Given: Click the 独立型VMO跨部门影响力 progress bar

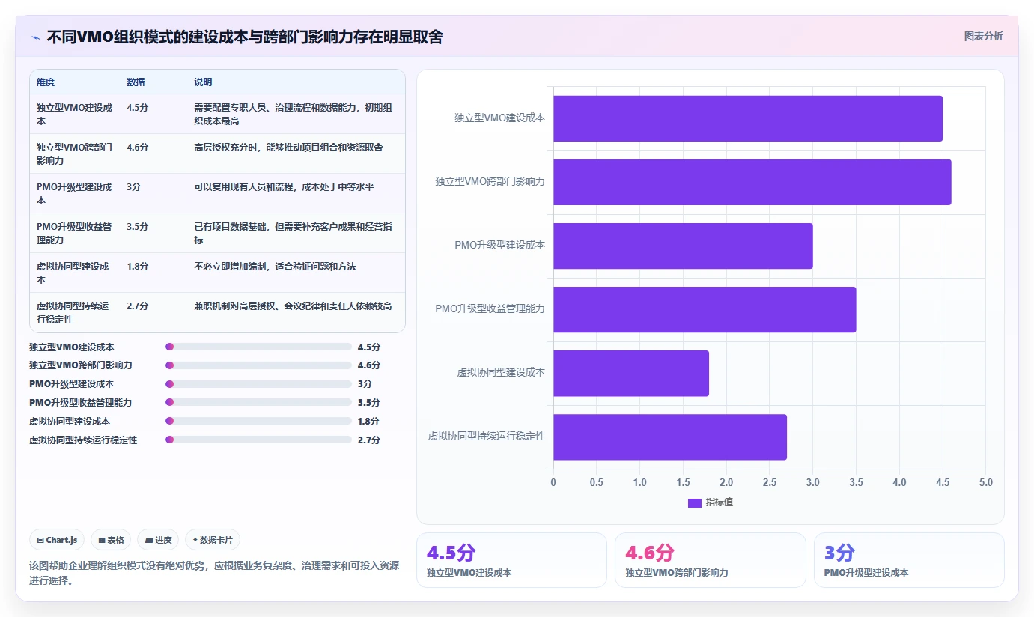Looking at the screenshot, I should (258, 365).
